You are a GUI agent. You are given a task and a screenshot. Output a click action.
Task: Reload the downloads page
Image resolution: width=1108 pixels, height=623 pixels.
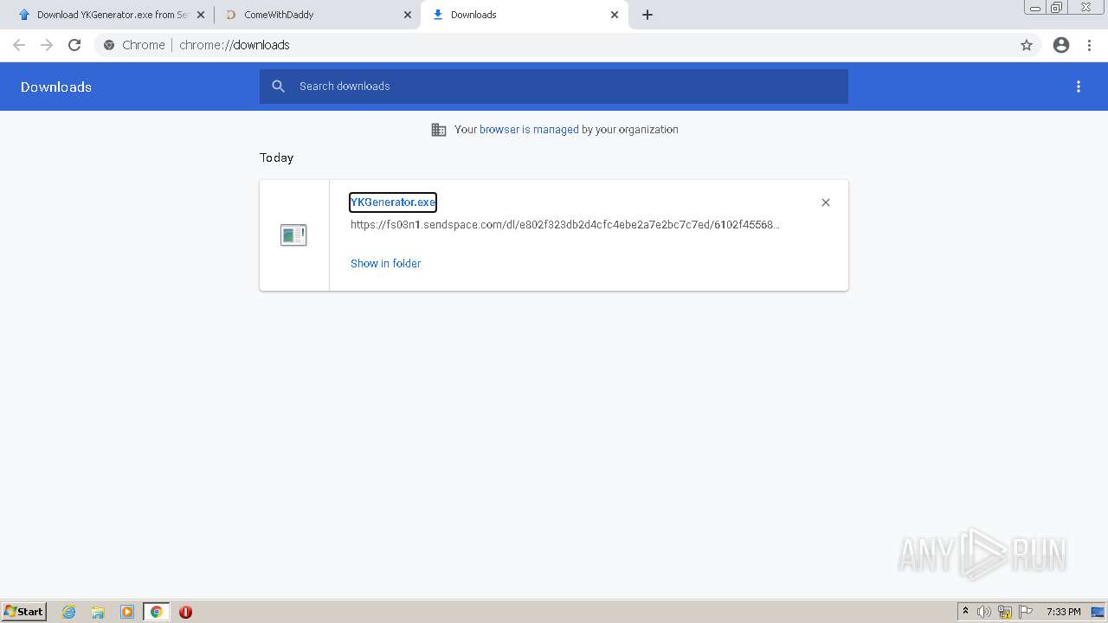click(74, 45)
